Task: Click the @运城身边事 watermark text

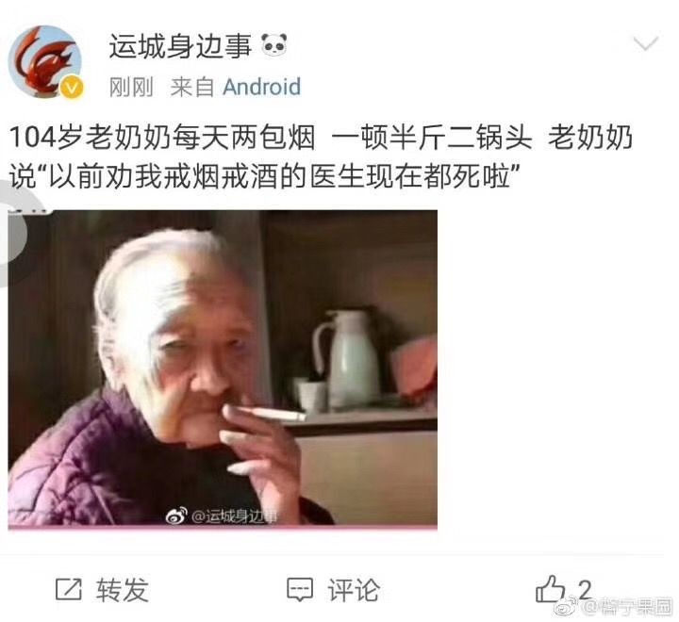Action: pos(234,516)
